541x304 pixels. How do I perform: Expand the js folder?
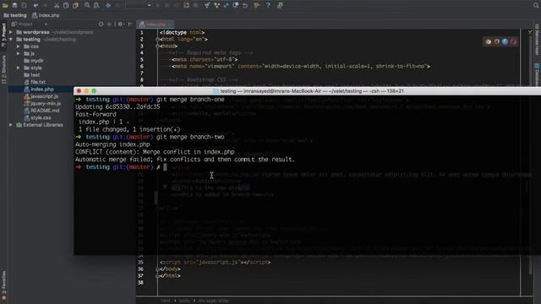19,53
